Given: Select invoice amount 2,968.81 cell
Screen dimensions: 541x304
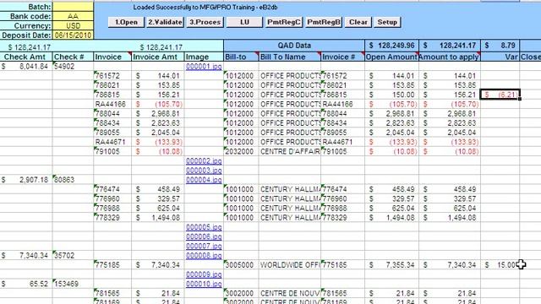Looking at the screenshot, I should pos(158,113).
